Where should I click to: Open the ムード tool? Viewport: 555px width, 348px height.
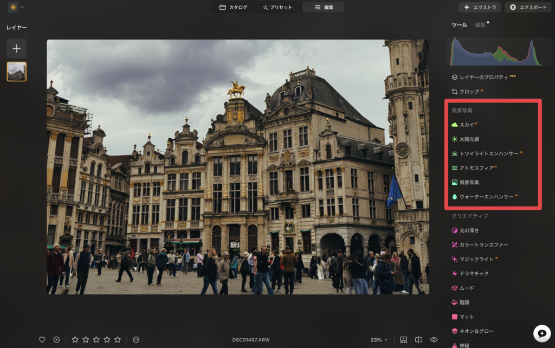(x=463, y=288)
